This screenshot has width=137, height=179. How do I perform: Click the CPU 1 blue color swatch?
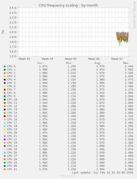(x=5, y=70)
